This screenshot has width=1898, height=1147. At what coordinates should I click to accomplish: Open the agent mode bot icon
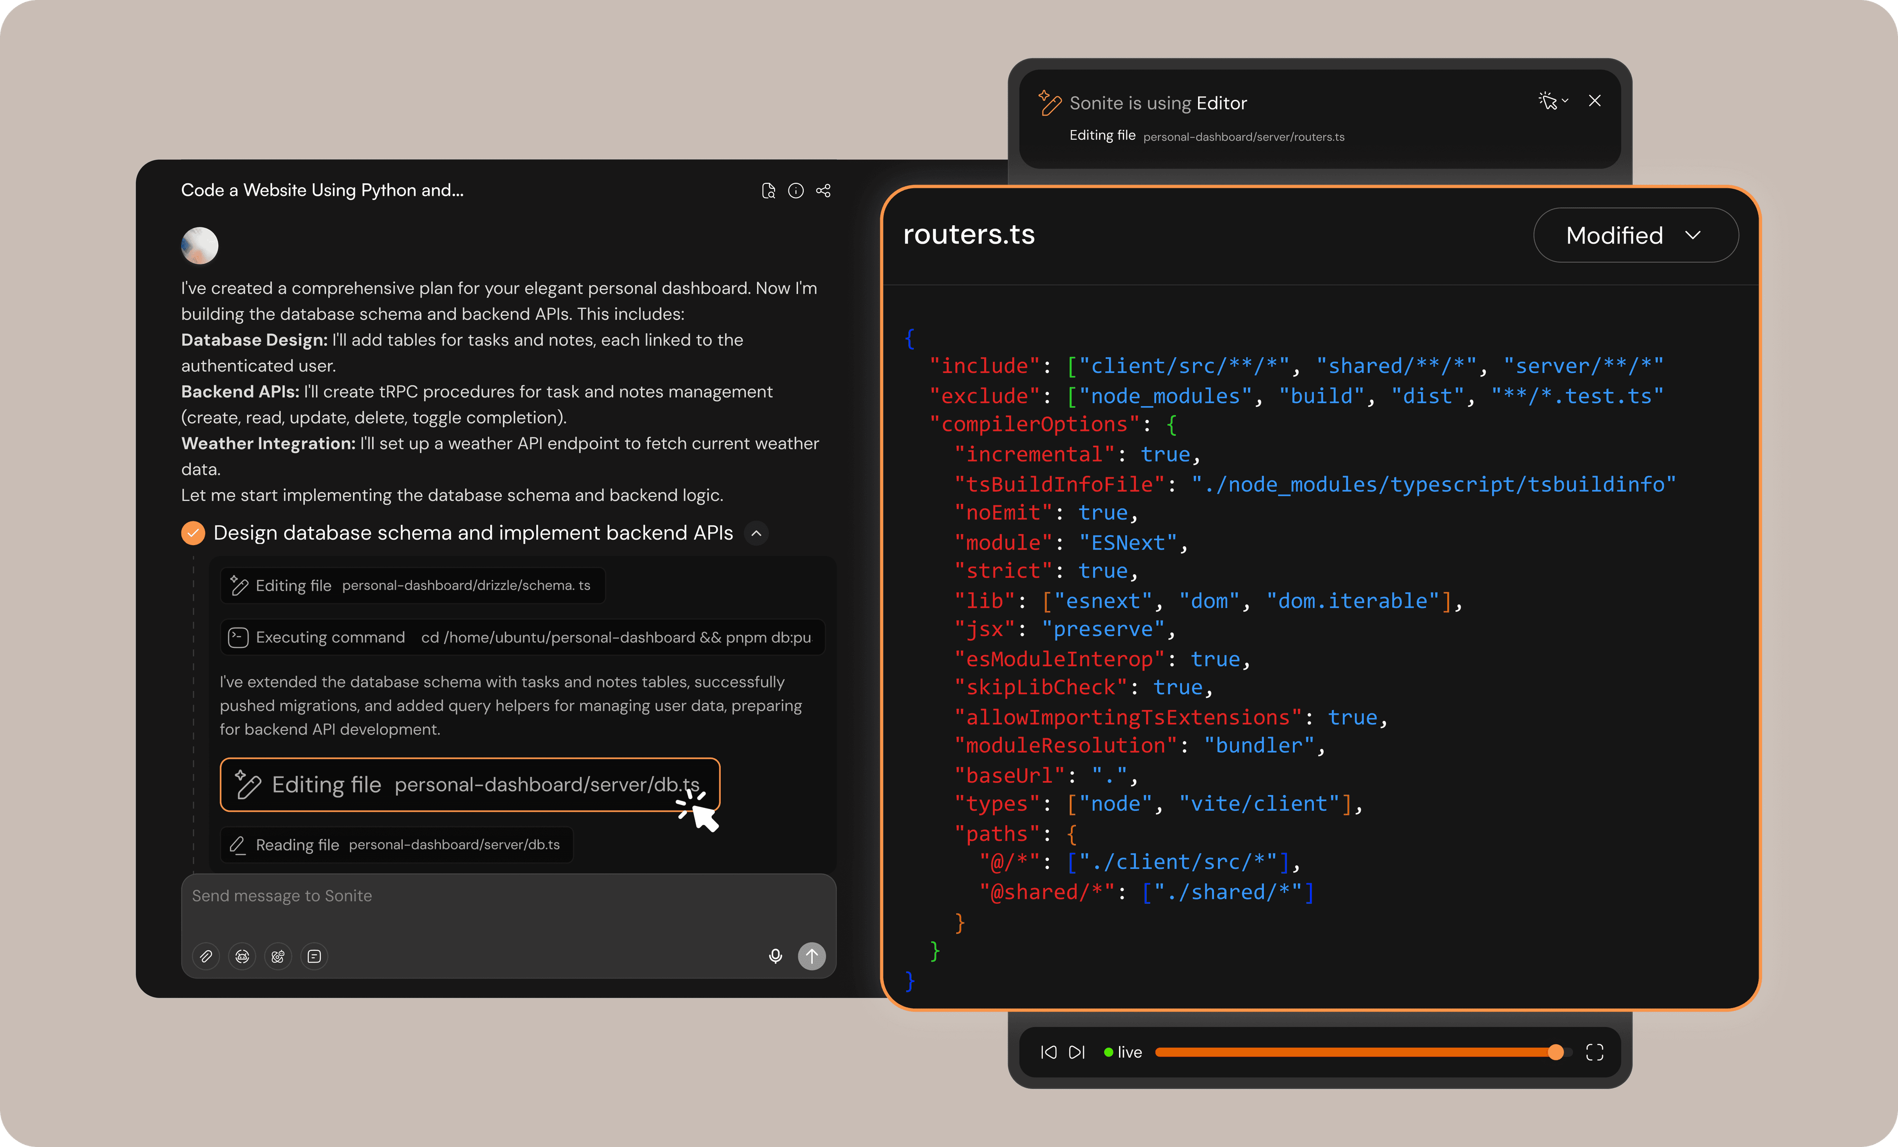(242, 956)
